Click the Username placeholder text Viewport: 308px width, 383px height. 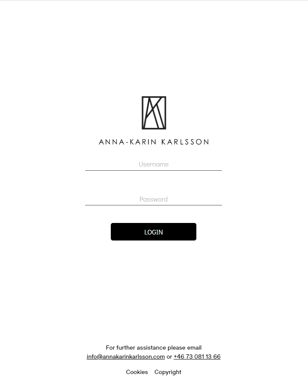154,164
